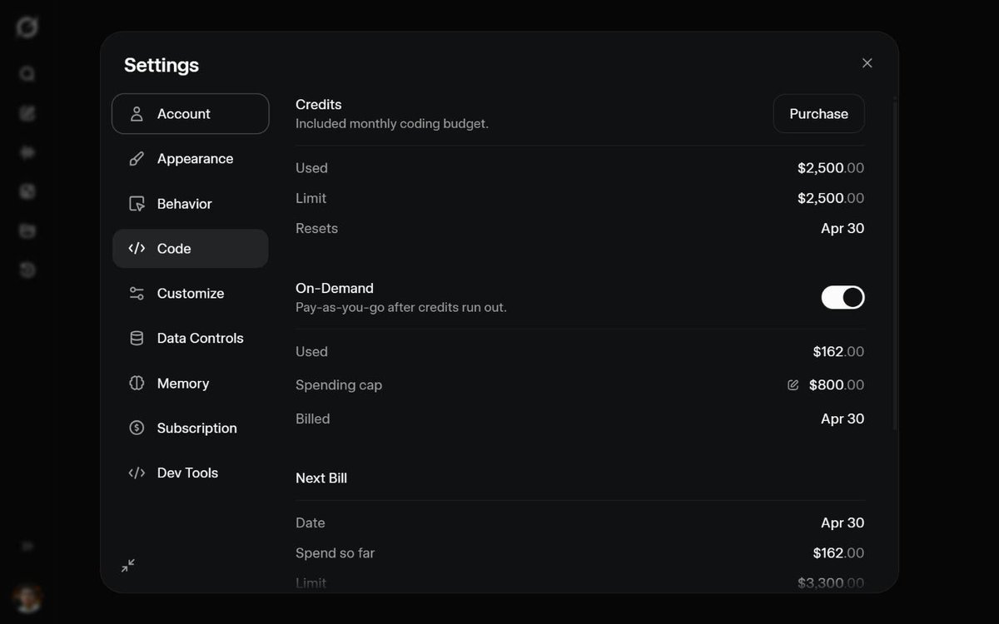Select the Code settings tab

click(x=191, y=249)
